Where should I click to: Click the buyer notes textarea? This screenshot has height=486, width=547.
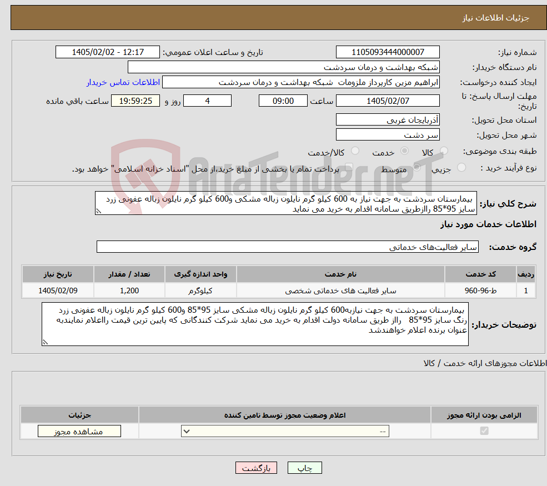(x=255, y=324)
